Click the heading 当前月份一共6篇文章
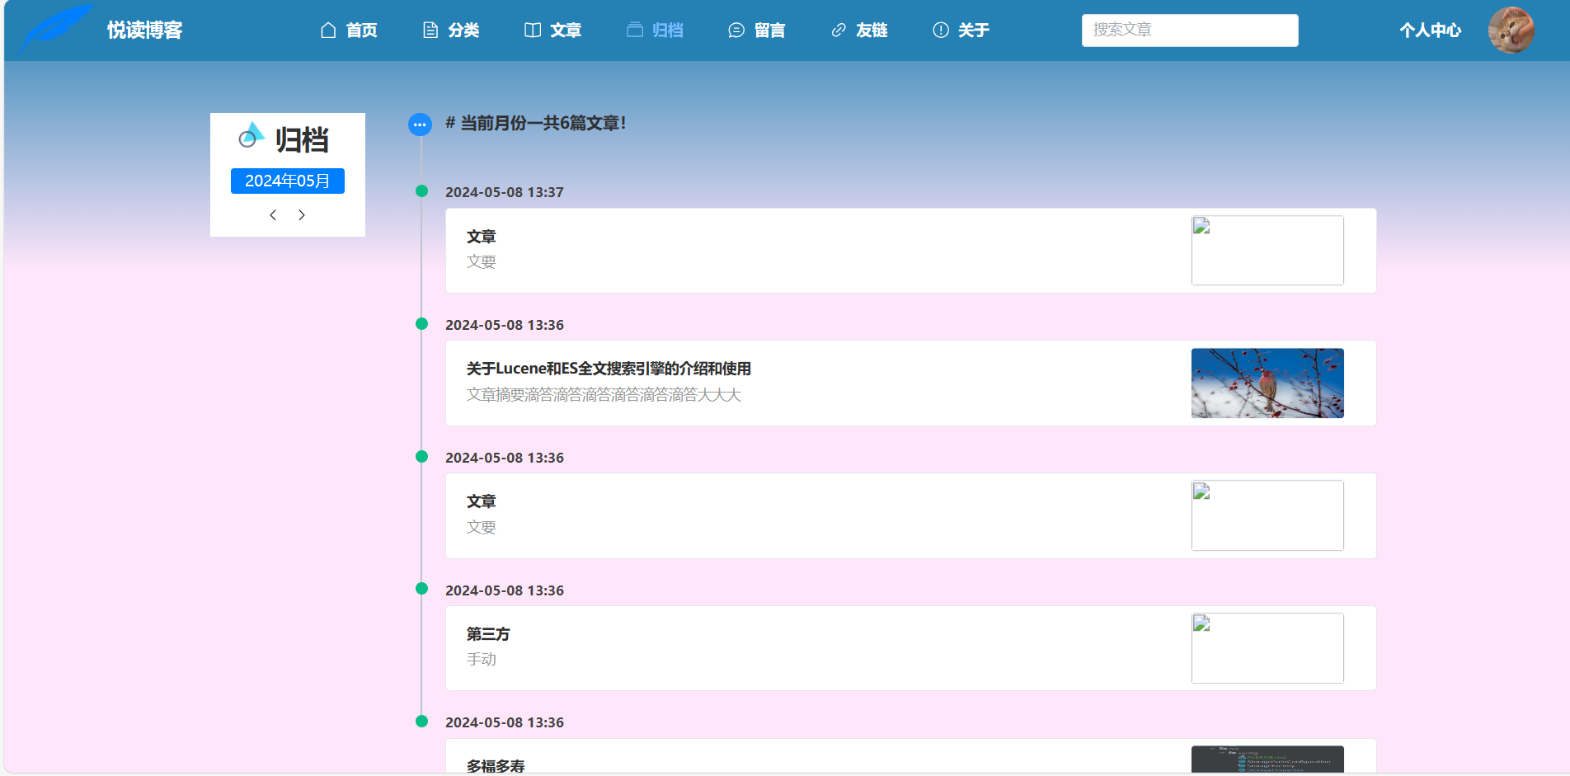The height and width of the screenshot is (776, 1570). tap(536, 123)
